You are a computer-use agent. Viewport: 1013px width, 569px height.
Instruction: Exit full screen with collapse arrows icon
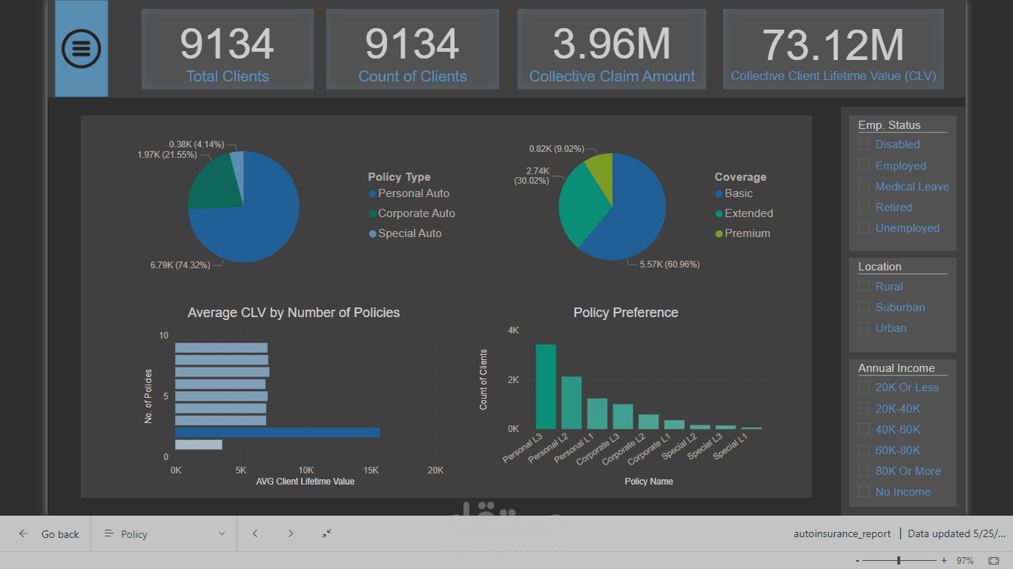326,533
